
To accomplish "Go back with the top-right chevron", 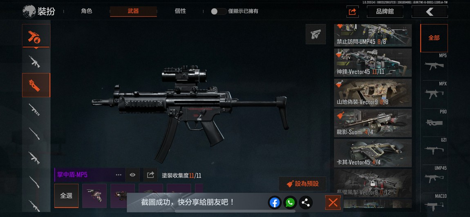I will [430, 12].
